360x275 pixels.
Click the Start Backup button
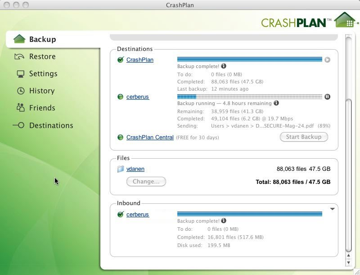(x=304, y=137)
